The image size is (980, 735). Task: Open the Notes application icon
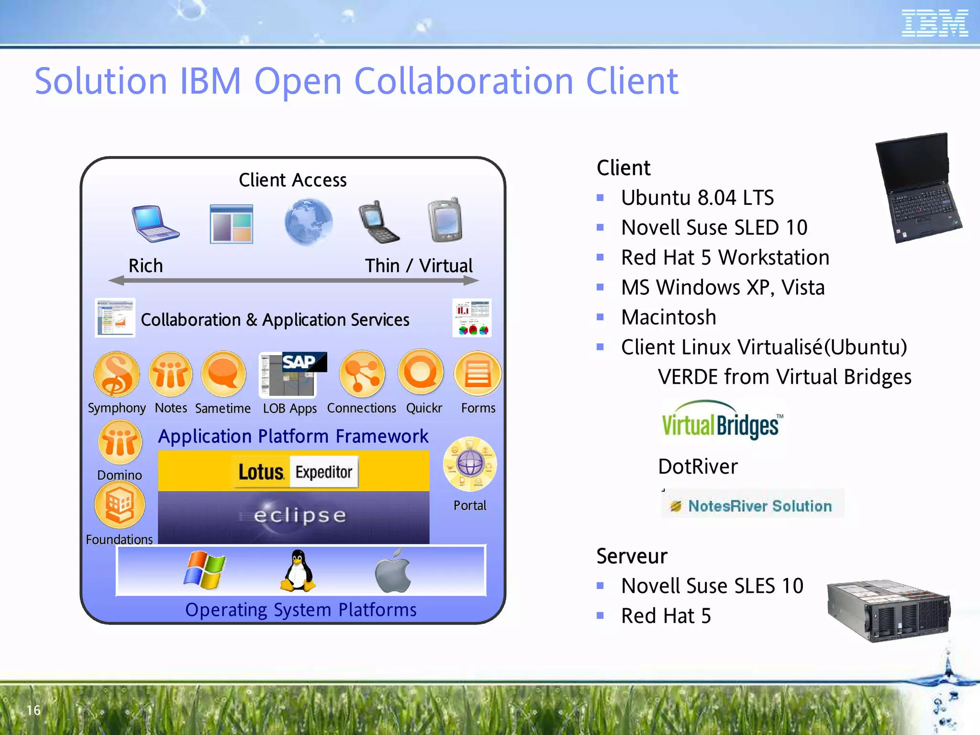tap(170, 374)
